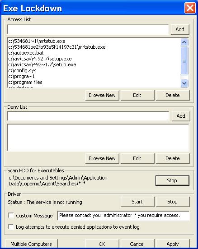
Task: Apply the current lockdown settings
Action: pyautogui.click(x=173, y=244)
